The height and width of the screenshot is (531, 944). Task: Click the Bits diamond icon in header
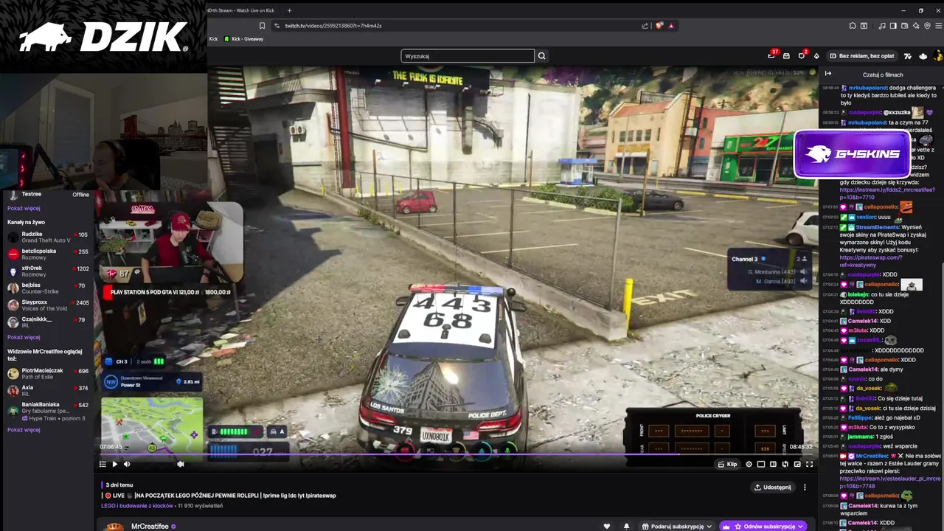pos(816,56)
